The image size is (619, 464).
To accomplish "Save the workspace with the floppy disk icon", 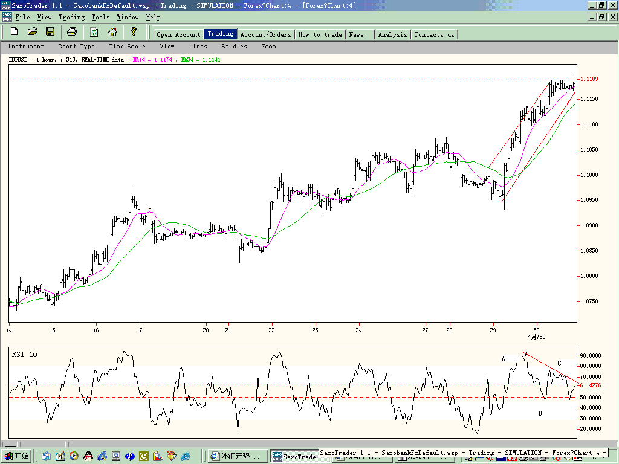I will pos(50,31).
